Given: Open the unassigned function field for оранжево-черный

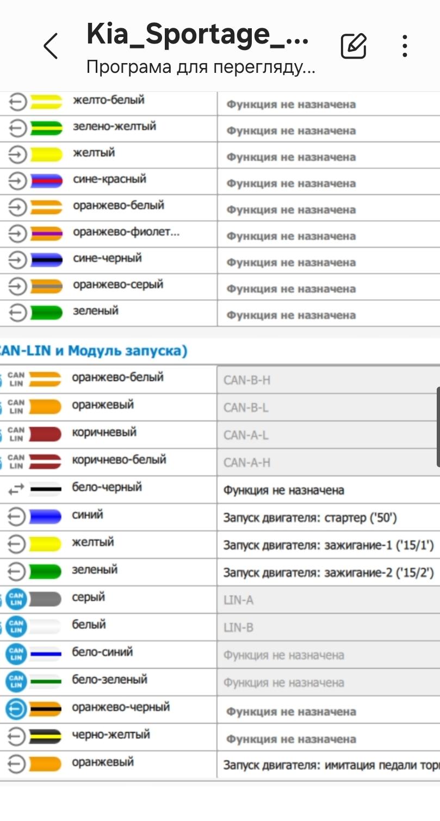Looking at the screenshot, I should (x=329, y=711).
